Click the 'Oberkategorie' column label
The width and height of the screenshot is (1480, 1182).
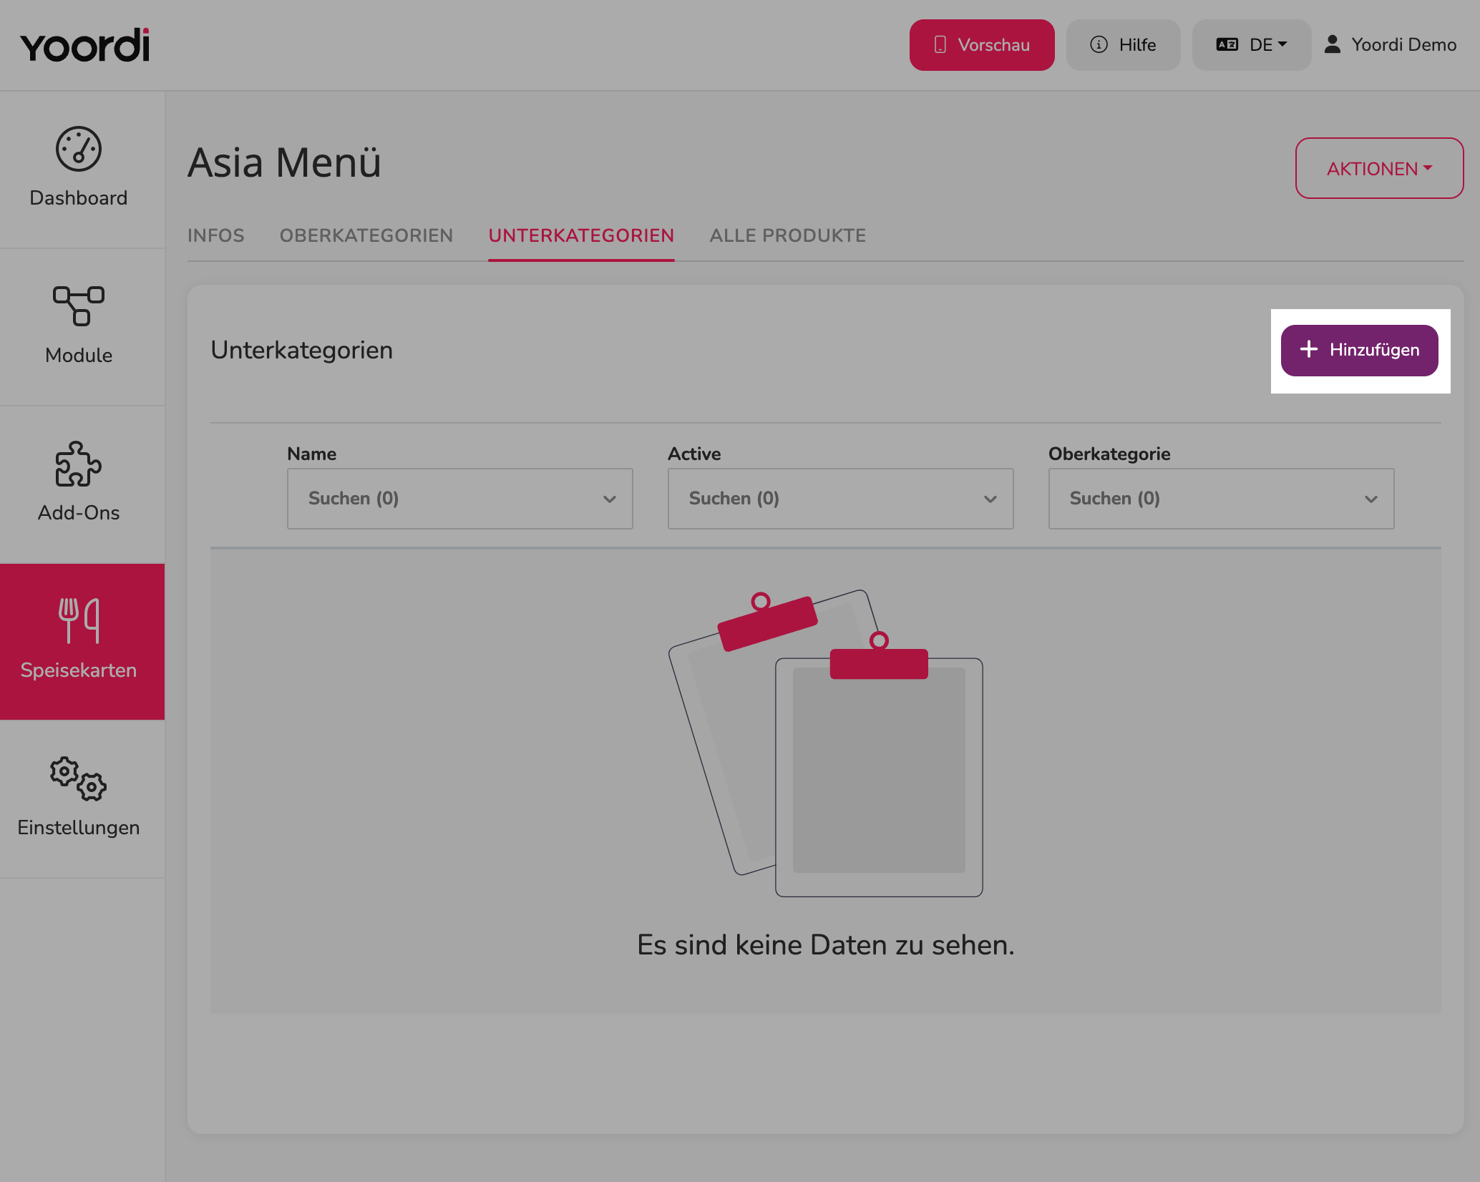point(1109,454)
